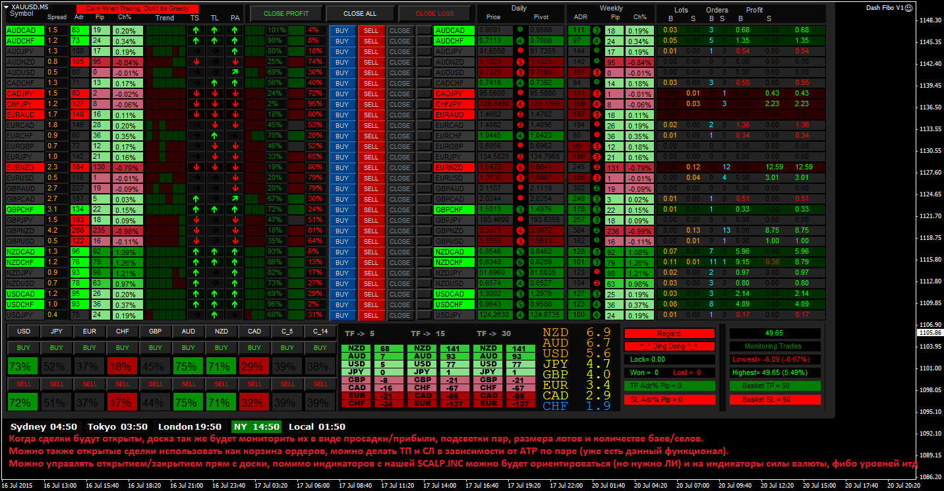Click Weekly red circle 2 for EURNZD

(596, 167)
